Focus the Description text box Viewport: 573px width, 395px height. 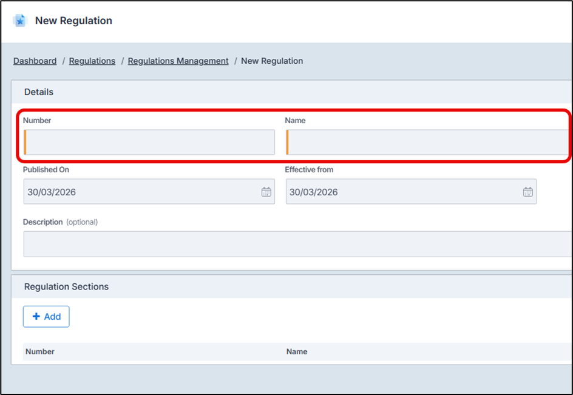coord(296,244)
